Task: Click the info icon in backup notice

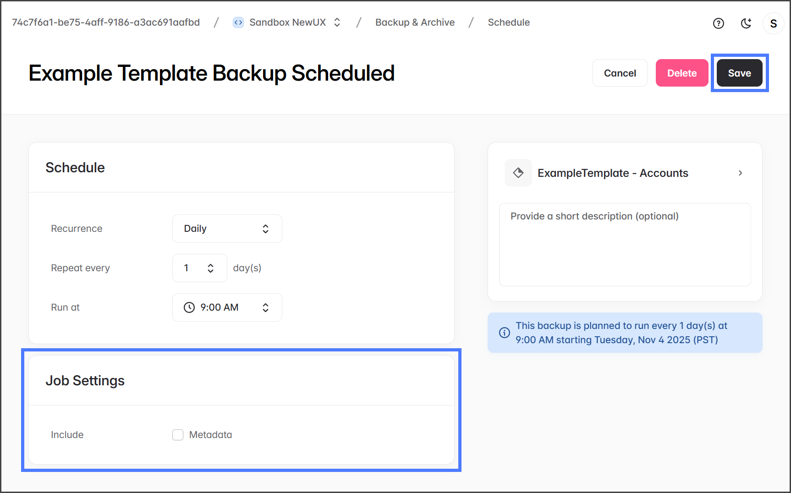Action: 504,333
